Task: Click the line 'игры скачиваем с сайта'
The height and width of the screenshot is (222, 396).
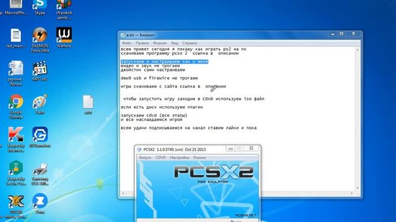Action: (x=173, y=86)
